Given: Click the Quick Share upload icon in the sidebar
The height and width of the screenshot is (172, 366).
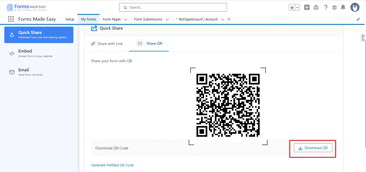Looking at the screenshot, I should pyautogui.click(x=12, y=35).
